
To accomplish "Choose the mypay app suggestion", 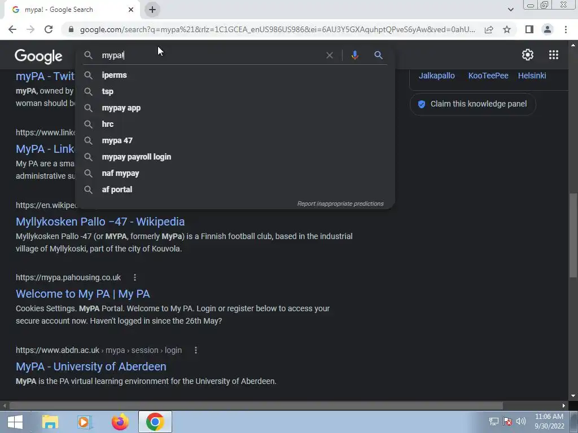I will (x=235, y=108).
